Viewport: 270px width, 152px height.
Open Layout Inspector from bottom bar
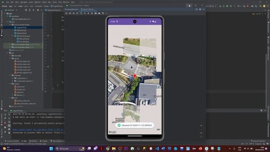(x=258, y=141)
